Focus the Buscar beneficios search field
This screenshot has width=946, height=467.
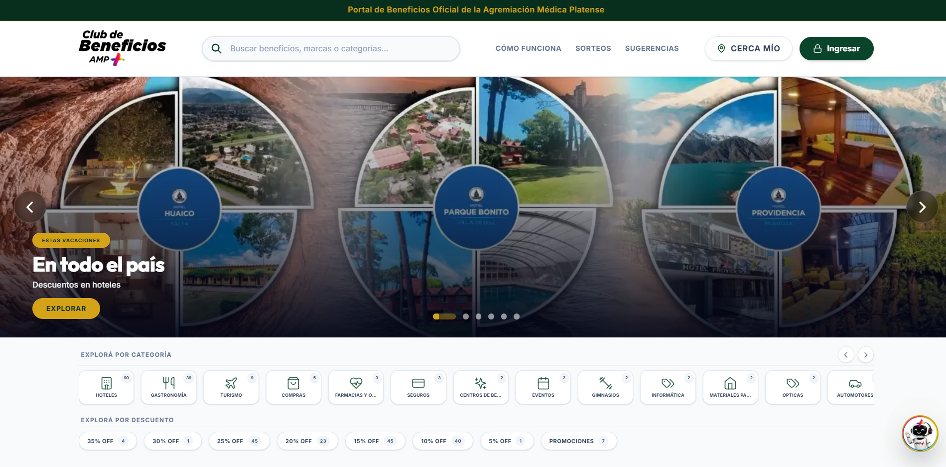pyautogui.click(x=331, y=48)
